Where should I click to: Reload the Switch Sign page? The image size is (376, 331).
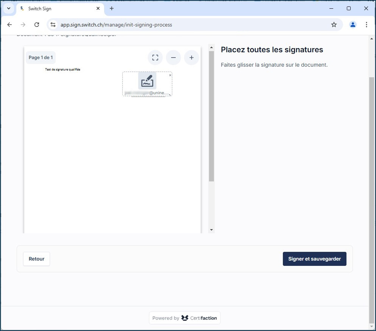coord(37,25)
